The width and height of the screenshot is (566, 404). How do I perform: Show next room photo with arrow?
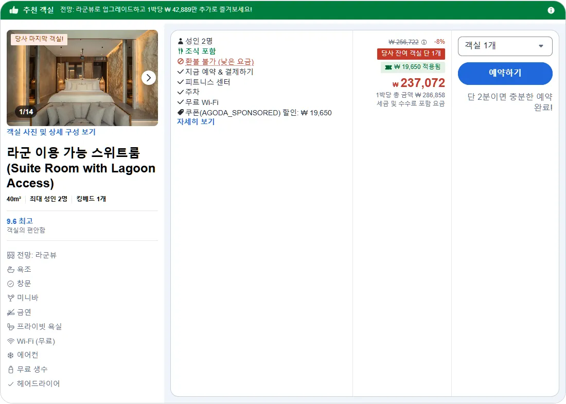click(148, 78)
